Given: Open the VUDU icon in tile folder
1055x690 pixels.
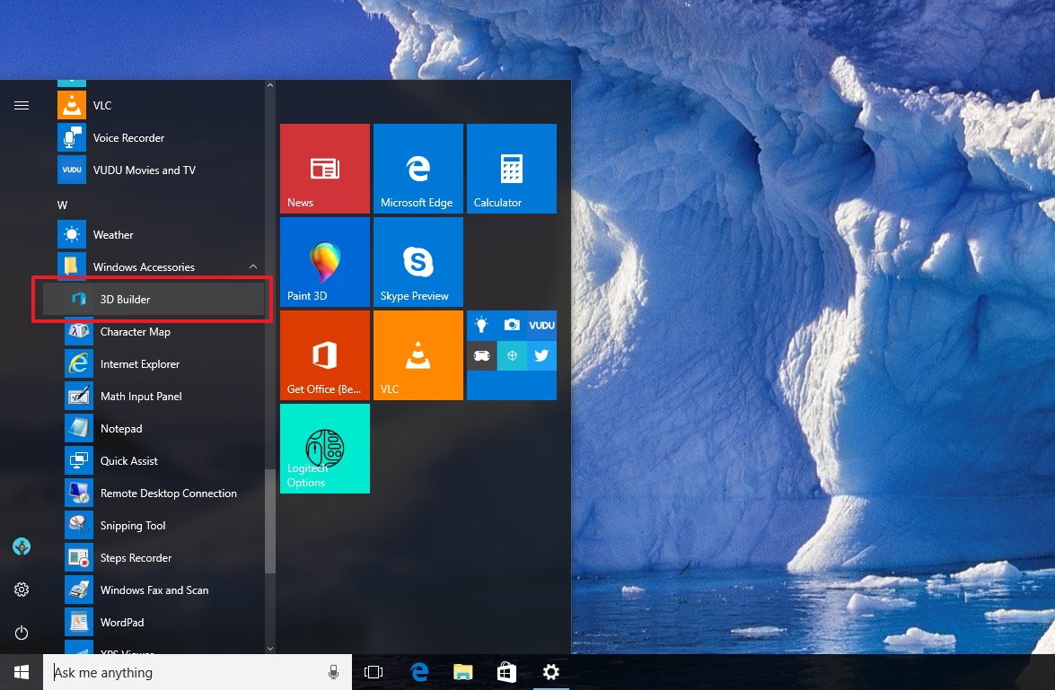Looking at the screenshot, I should (x=541, y=326).
